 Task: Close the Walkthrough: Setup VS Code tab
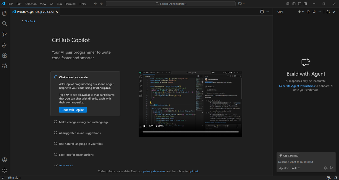pyautogui.click(x=57, y=12)
